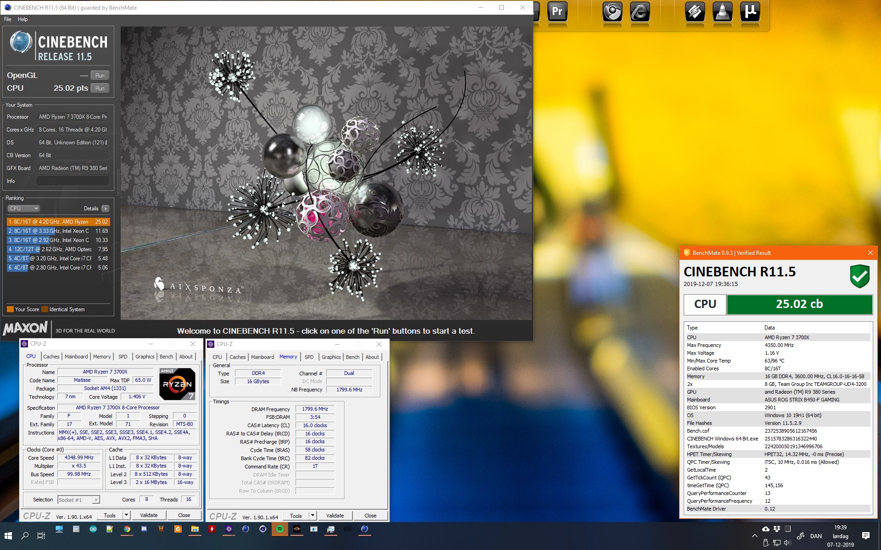Screen dimensions: 881x550
Task: Click the Ryzen 7 processor logo
Action: pyautogui.click(x=177, y=384)
